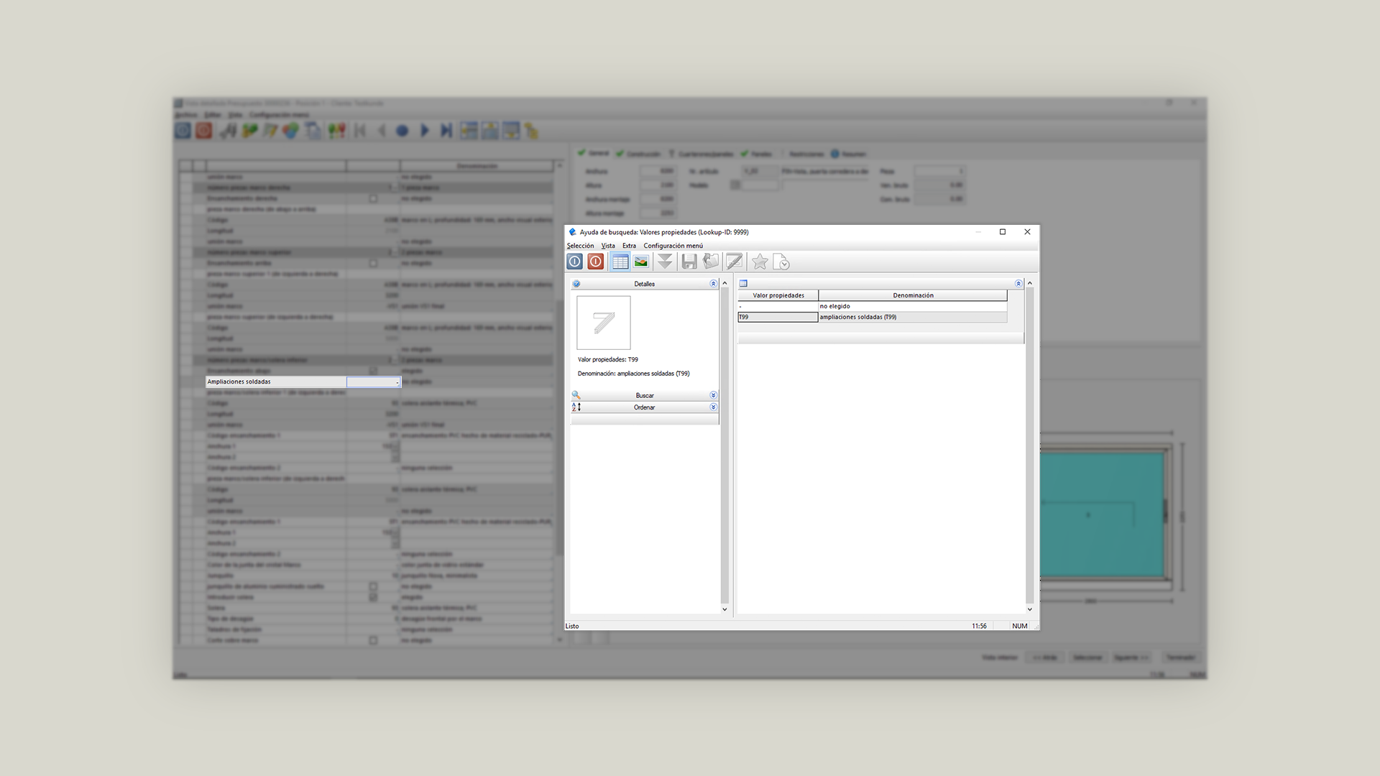Sort by Valor propiedades column header
The image size is (1380, 776).
tap(778, 295)
